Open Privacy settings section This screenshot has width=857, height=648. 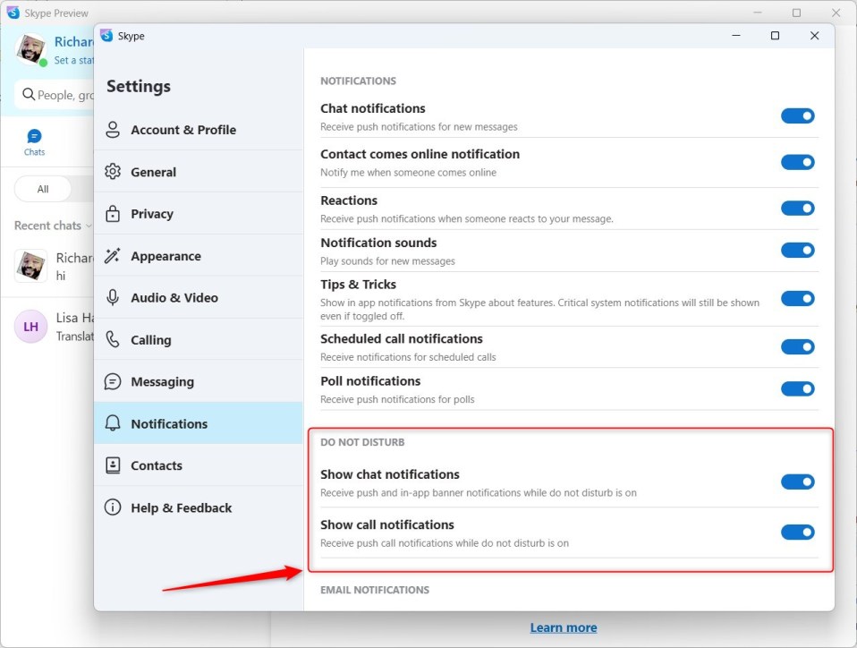[199, 214]
